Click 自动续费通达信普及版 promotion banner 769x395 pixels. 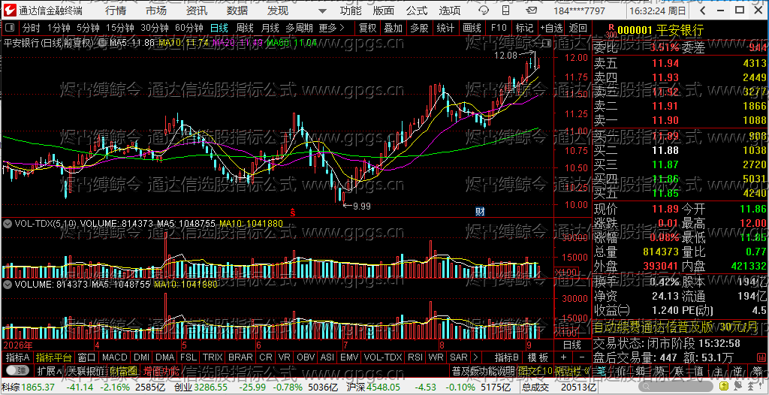680,327
